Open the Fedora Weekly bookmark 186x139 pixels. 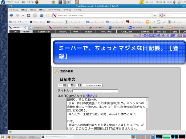pos(74,22)
